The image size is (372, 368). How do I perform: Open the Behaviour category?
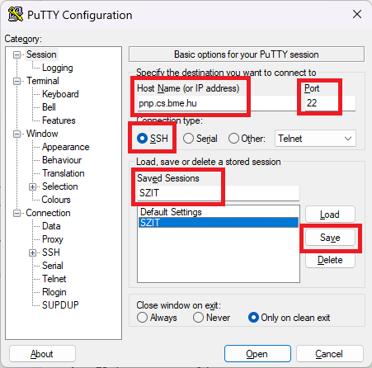[x=62, y=160]
